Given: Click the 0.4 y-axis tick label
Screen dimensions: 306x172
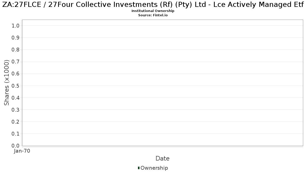Looking at the screenshot, I should pos(16,98).
